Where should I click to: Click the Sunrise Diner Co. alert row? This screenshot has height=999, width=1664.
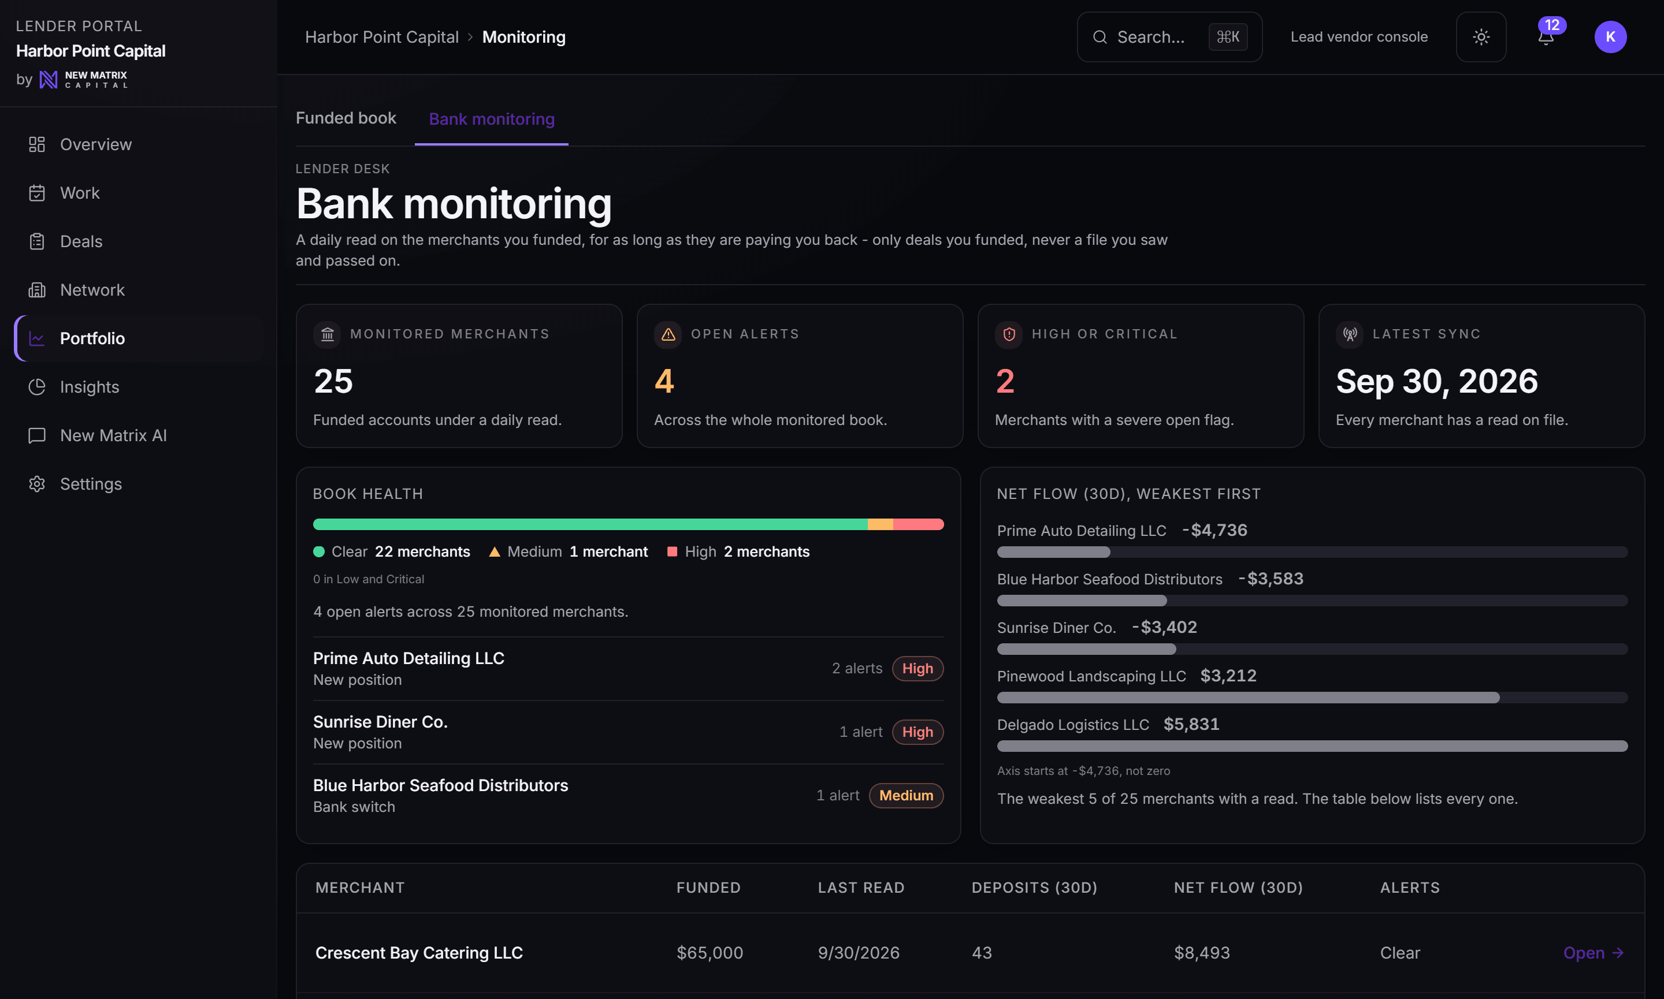pyautogui.click(x=627, y=732)
